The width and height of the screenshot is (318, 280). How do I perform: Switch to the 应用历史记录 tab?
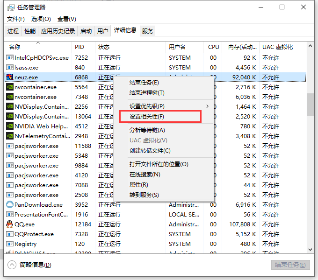click(x=58, y=31)
